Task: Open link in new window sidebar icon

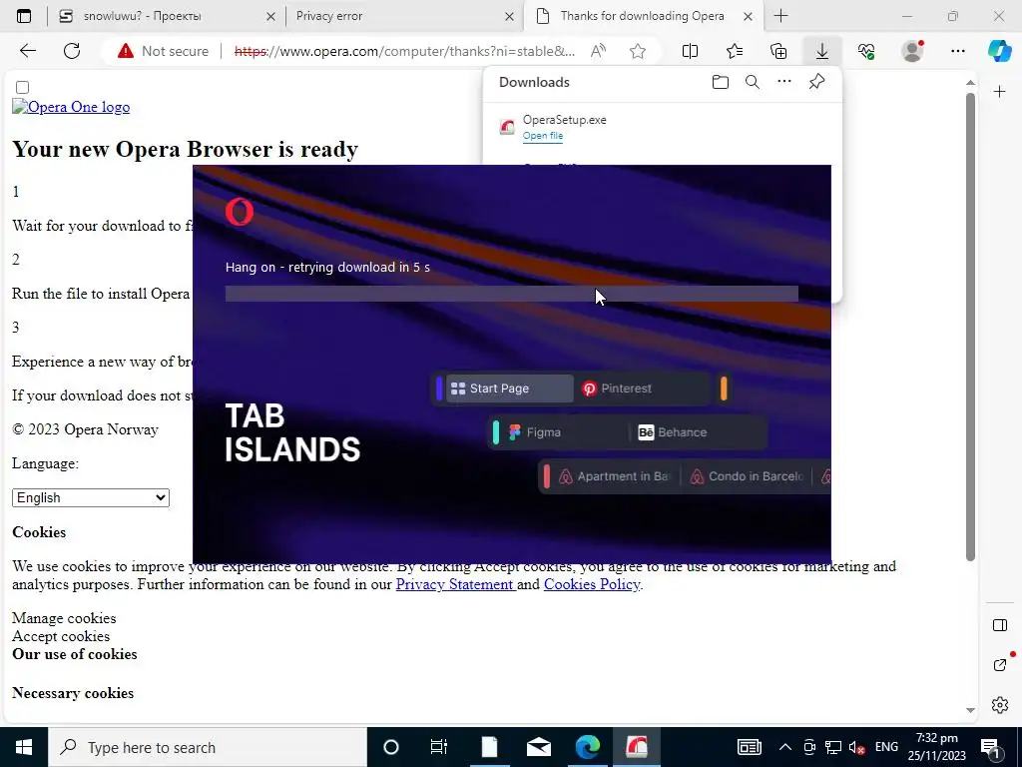Action: click(999, 664)
